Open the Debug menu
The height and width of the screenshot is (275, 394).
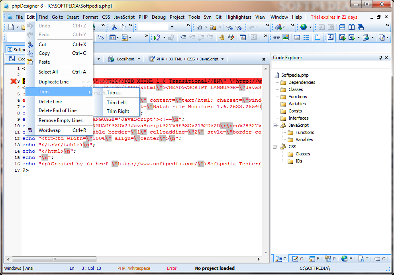(159, 17)
